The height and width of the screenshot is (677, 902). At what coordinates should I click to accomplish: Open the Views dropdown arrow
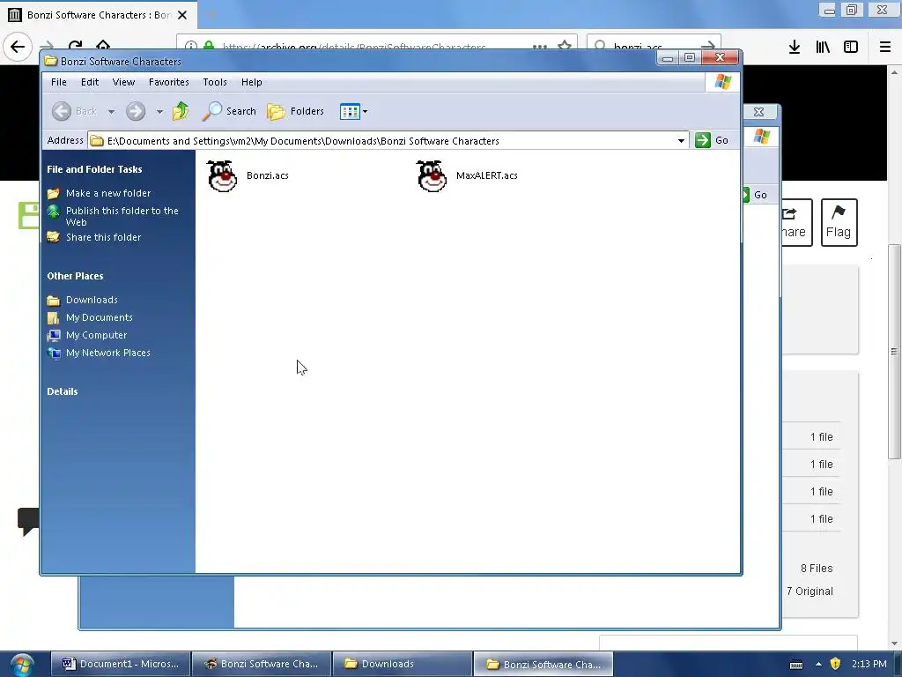point(365,111)
